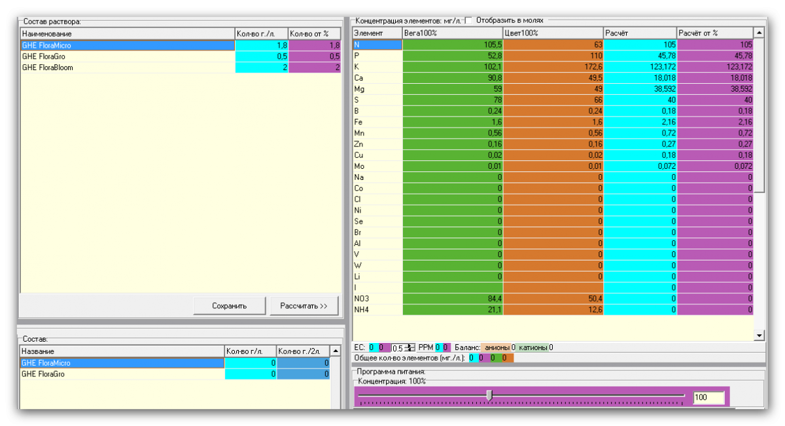Sort by the 'Наименование' column header
Viewport: 785px width, 426px height.
pos(128,33)
